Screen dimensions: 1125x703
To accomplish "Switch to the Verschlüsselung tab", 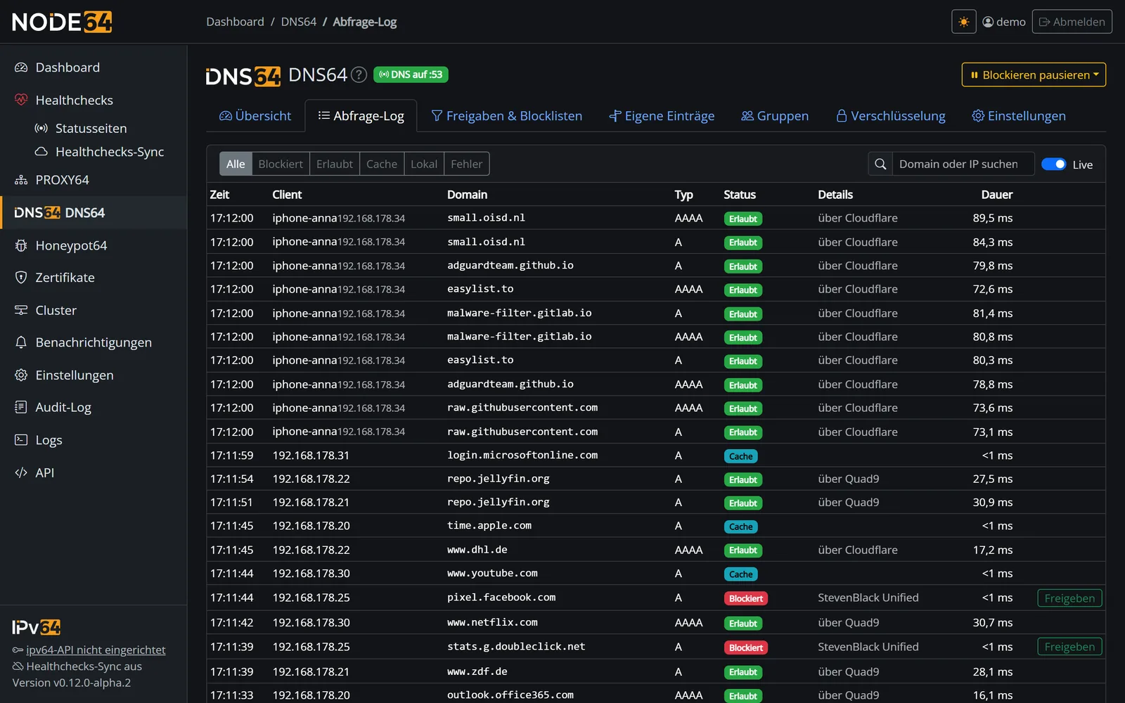I will 890,116.
